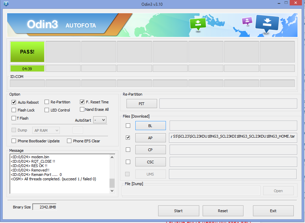Click the BL file browse button
This screenshot has width=305, height=223.
coord(151,126)
